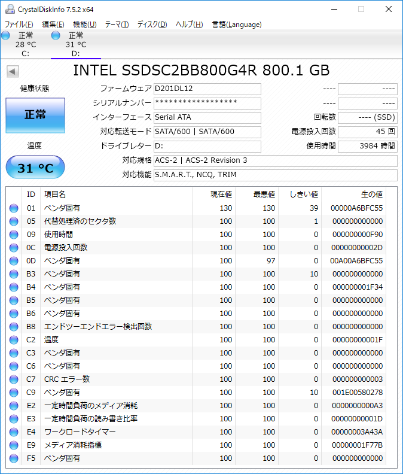The width and height of the screenshot is (403, 474).
Task: Click status orb for attribute 05 row
Action: pyautogui.click(x=14, y=221)
